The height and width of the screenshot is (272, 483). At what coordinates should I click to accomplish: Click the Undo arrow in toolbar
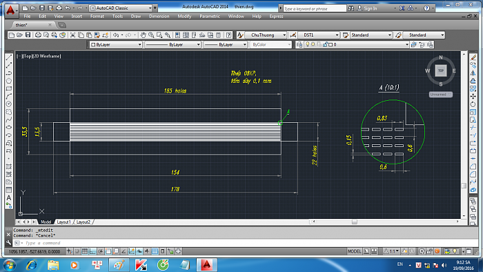pos(115,35)
